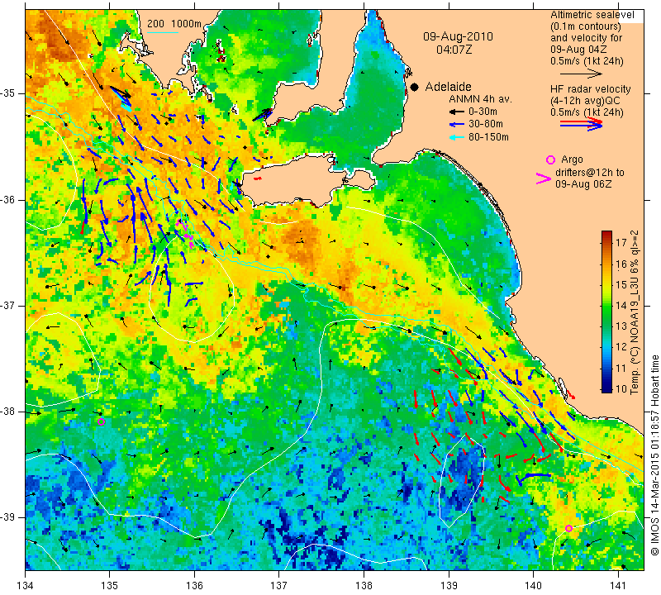Click the dark blue bottom of the color bar
The image size is (661, 595).
(606, 389)
